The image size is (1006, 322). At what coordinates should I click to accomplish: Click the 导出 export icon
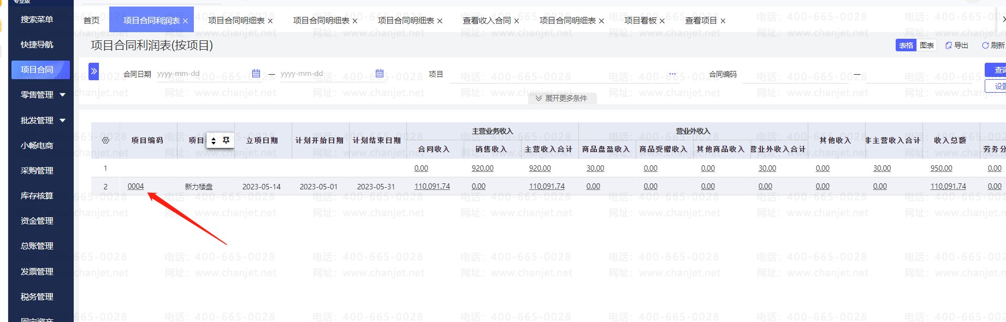(948, 45)
